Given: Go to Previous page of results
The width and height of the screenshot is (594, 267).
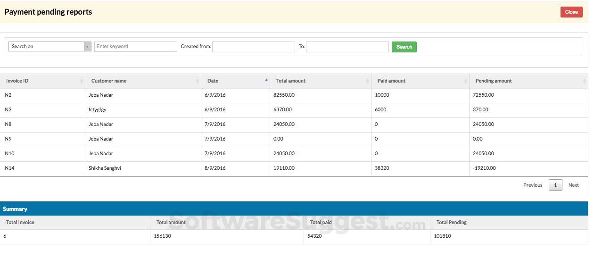Looking at the screenshot, I should click(533, 185).
